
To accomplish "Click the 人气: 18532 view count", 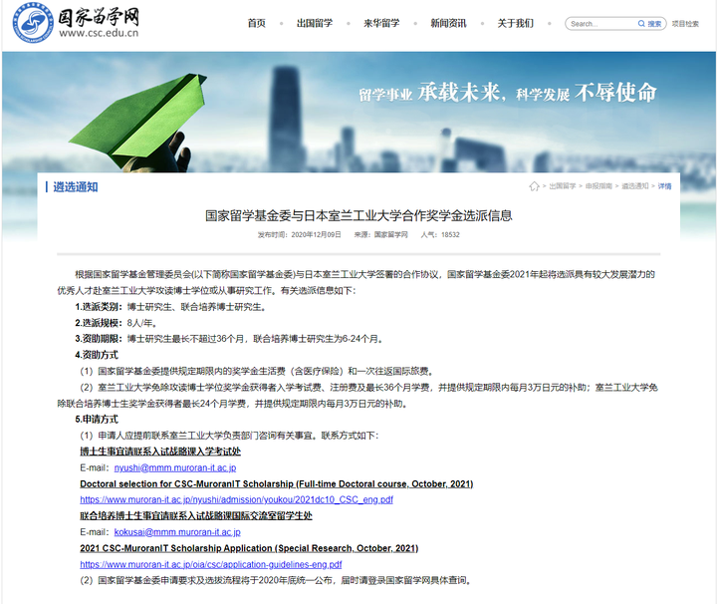I will [440, 235].
